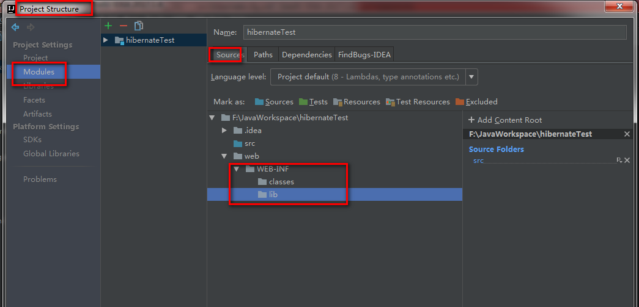Mark folder as Tests

coord(313,102)
